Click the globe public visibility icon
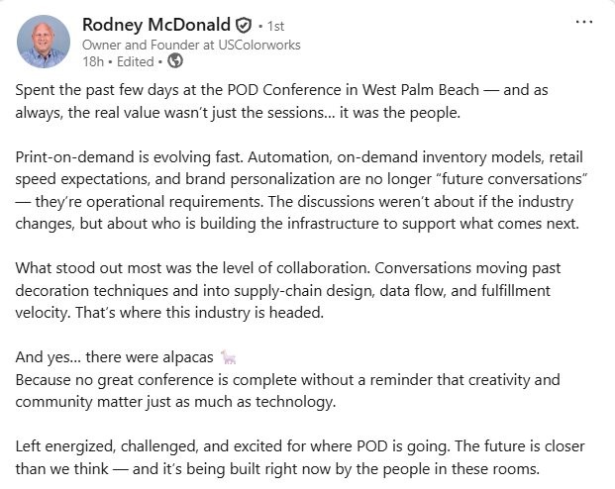This screenshot has height=489, width=615. click(x=175, y=61)
